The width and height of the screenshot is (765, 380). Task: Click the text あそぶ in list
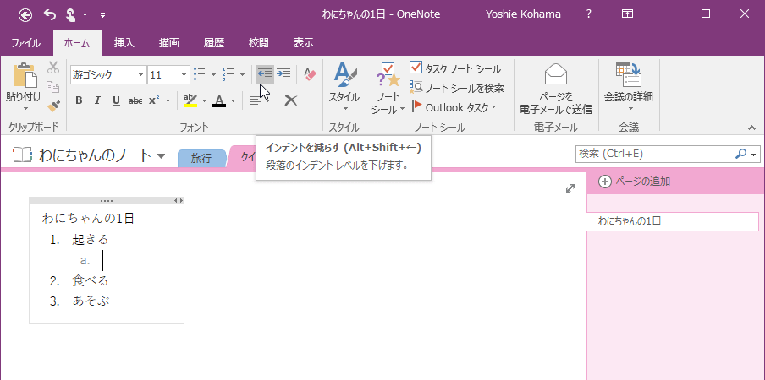click(x=91, y=301)
